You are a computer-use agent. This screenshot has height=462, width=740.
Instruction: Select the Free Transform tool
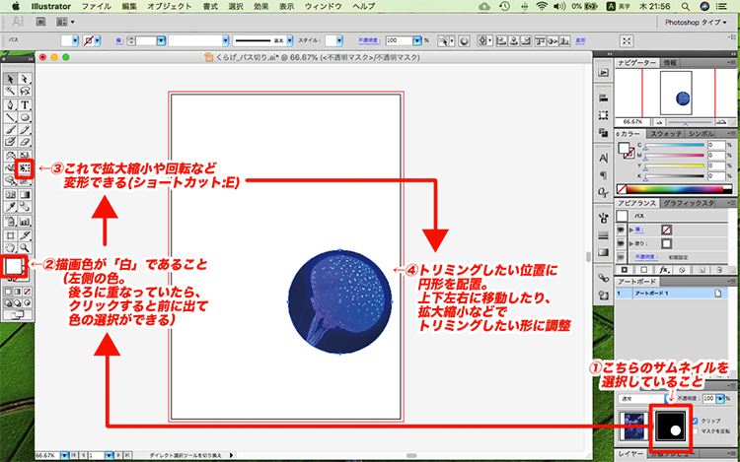click(26, 168)
